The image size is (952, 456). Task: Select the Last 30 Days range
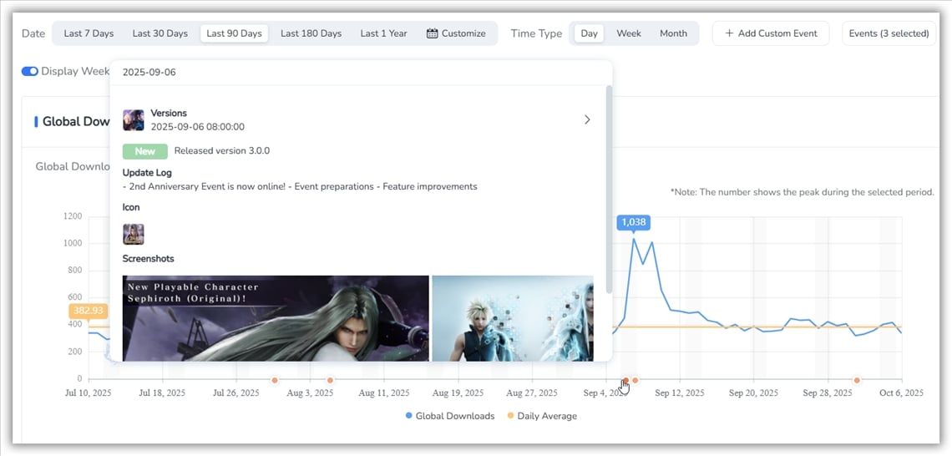(x=160, y=33)
